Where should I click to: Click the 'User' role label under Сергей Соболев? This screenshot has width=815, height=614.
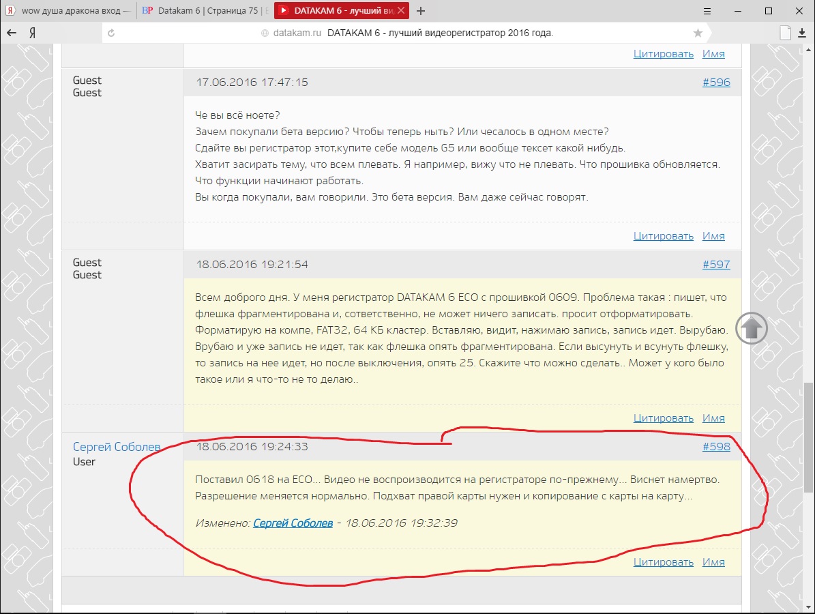84,462
